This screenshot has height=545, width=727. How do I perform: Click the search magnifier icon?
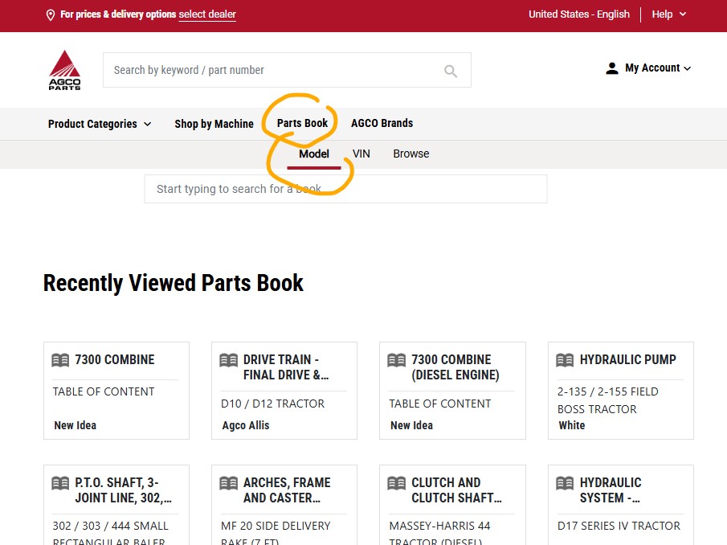click(451, 71)
